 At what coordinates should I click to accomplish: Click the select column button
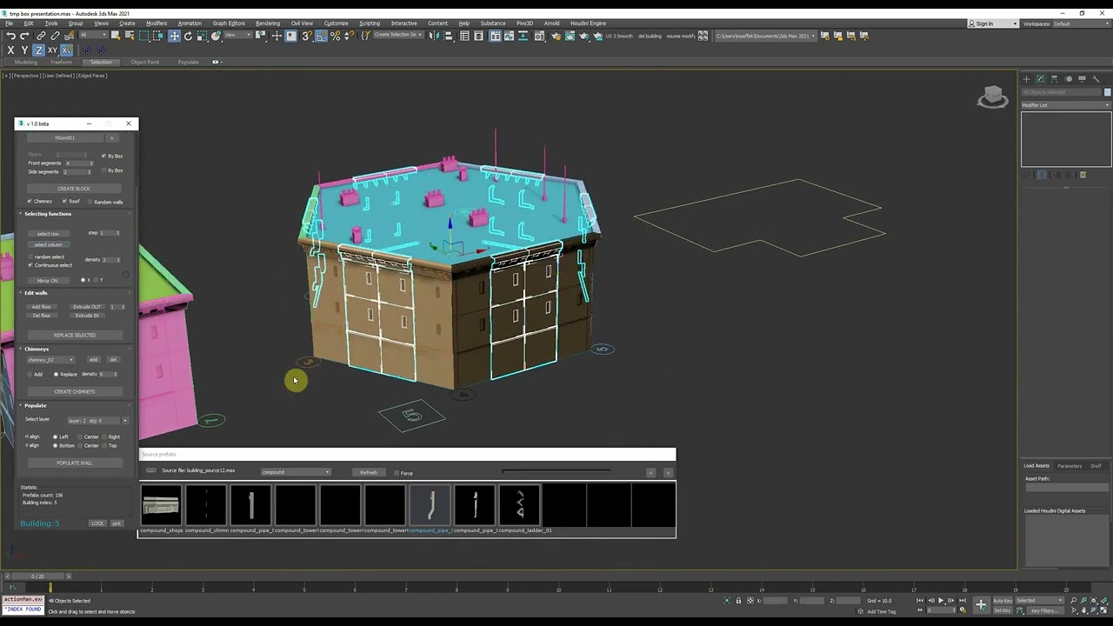[49, 245]
